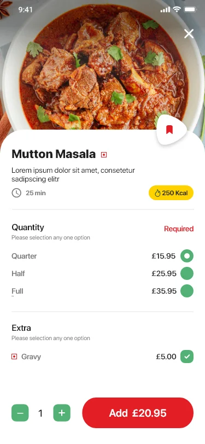Bookmark the Mutton Masala dish
The width and height of the screenshot is (205, 444).
point(169,130)
